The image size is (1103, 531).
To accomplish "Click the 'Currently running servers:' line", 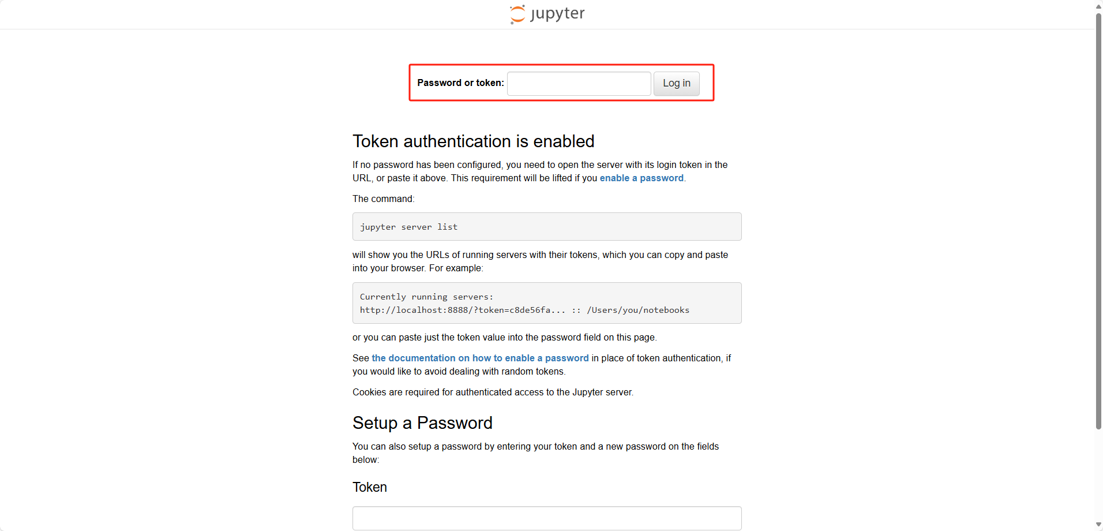I will 426,297.
